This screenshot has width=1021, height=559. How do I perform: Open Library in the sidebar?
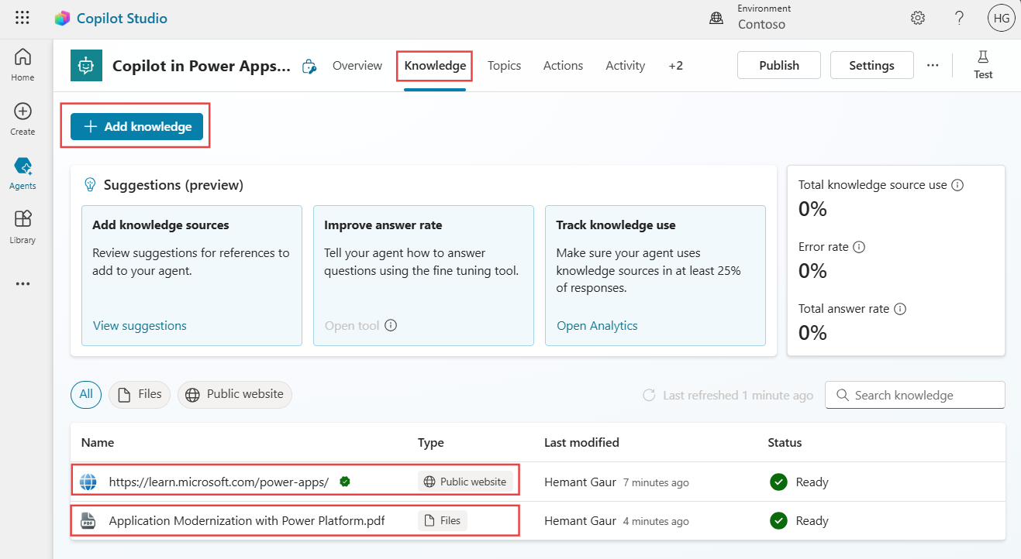(x=22, y=227)
